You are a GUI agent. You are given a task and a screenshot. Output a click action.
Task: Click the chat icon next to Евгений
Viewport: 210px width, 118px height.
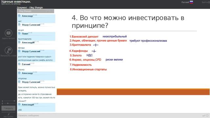[x=19, y=64]
